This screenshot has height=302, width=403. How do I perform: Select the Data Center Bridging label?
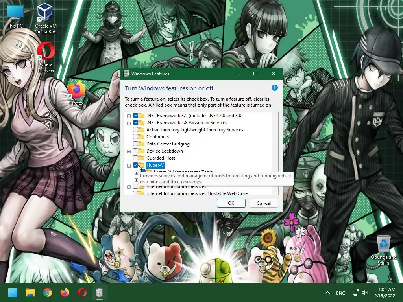coord(168,144)
